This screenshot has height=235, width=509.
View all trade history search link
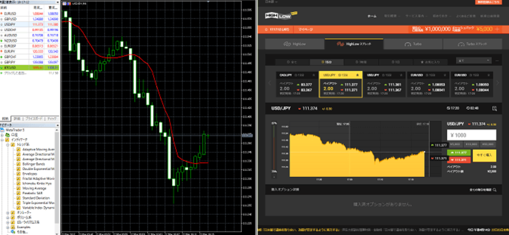tap(483, 190)
